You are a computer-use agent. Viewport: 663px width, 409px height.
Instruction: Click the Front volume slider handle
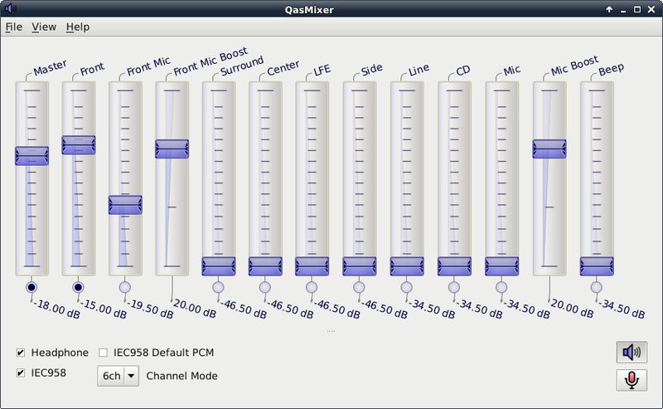coord(79,145)
